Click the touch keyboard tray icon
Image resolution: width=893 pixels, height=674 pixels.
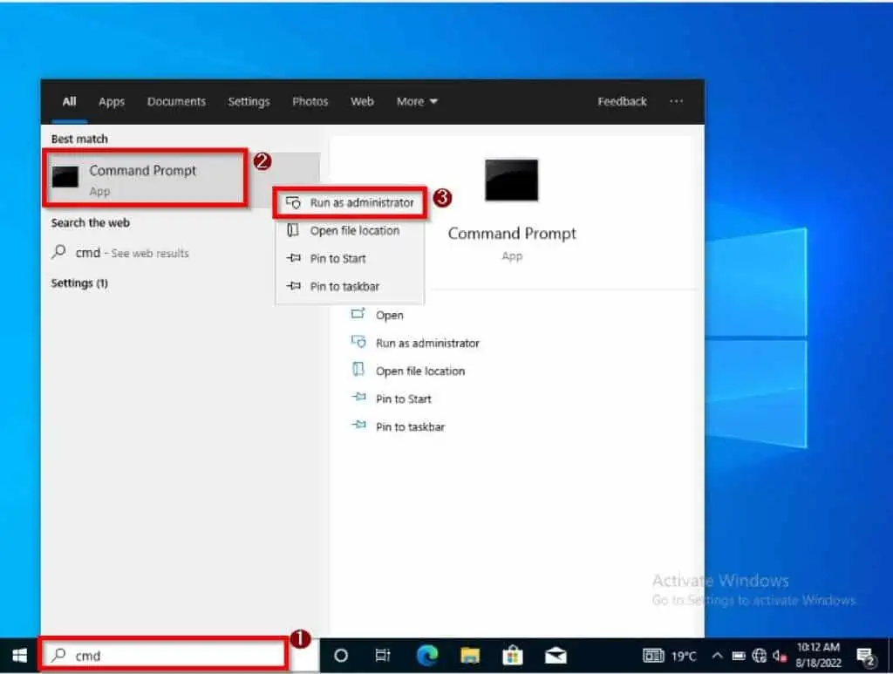pyautogui.click(x=653, y=656)
